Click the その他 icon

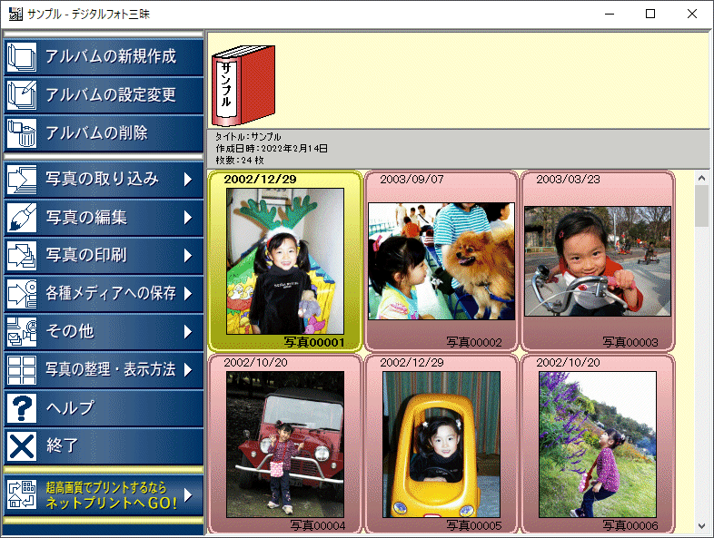22,332
